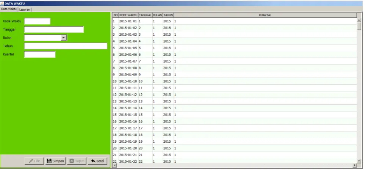Click the vertical scrollbar down arrow
Screen dimensions: 365x170
point(359,161)
